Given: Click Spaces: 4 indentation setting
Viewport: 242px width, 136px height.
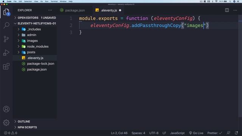Looking at the screenshot, I should [138, 133].
